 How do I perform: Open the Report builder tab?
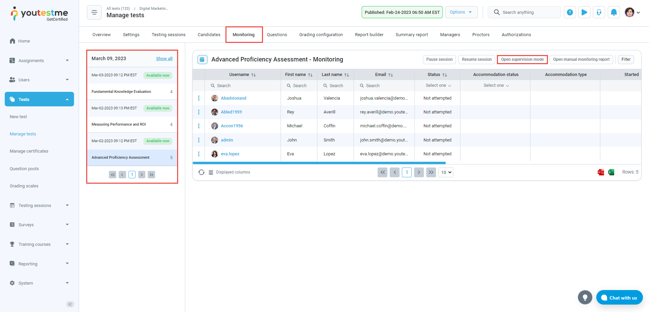tap(369, 35)
